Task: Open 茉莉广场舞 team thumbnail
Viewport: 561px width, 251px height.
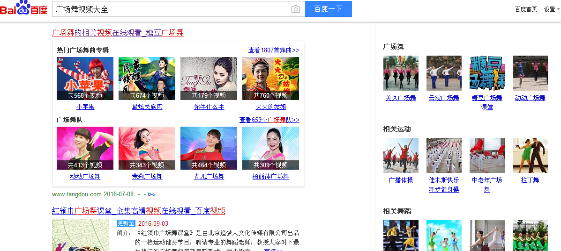Action: [147, 148]
